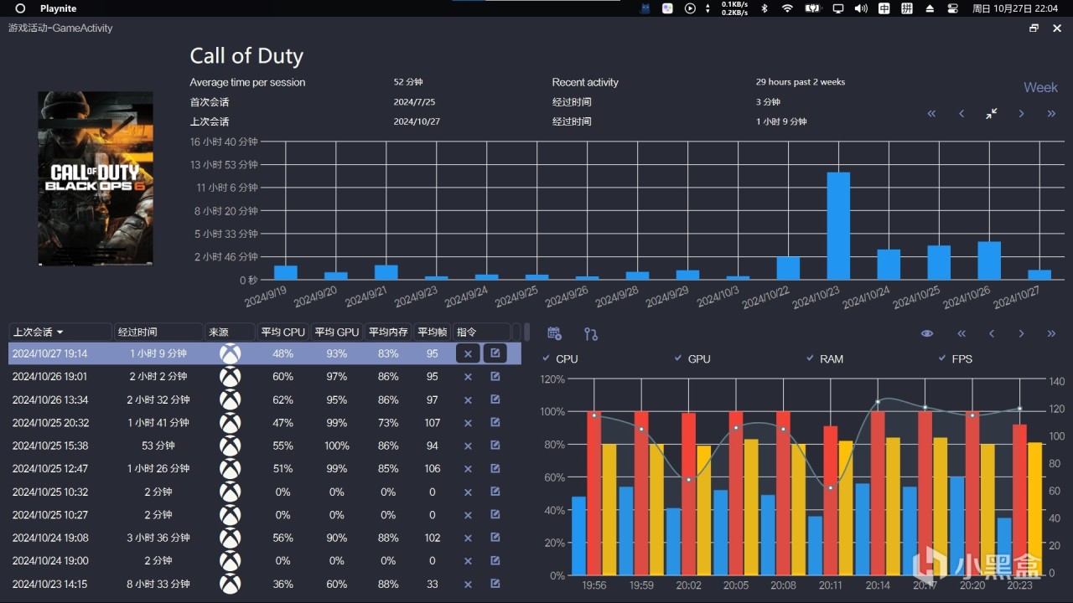The image size is (1073, 603).
Task: Step back in performance chart
Action: click(x=992, y=333)
